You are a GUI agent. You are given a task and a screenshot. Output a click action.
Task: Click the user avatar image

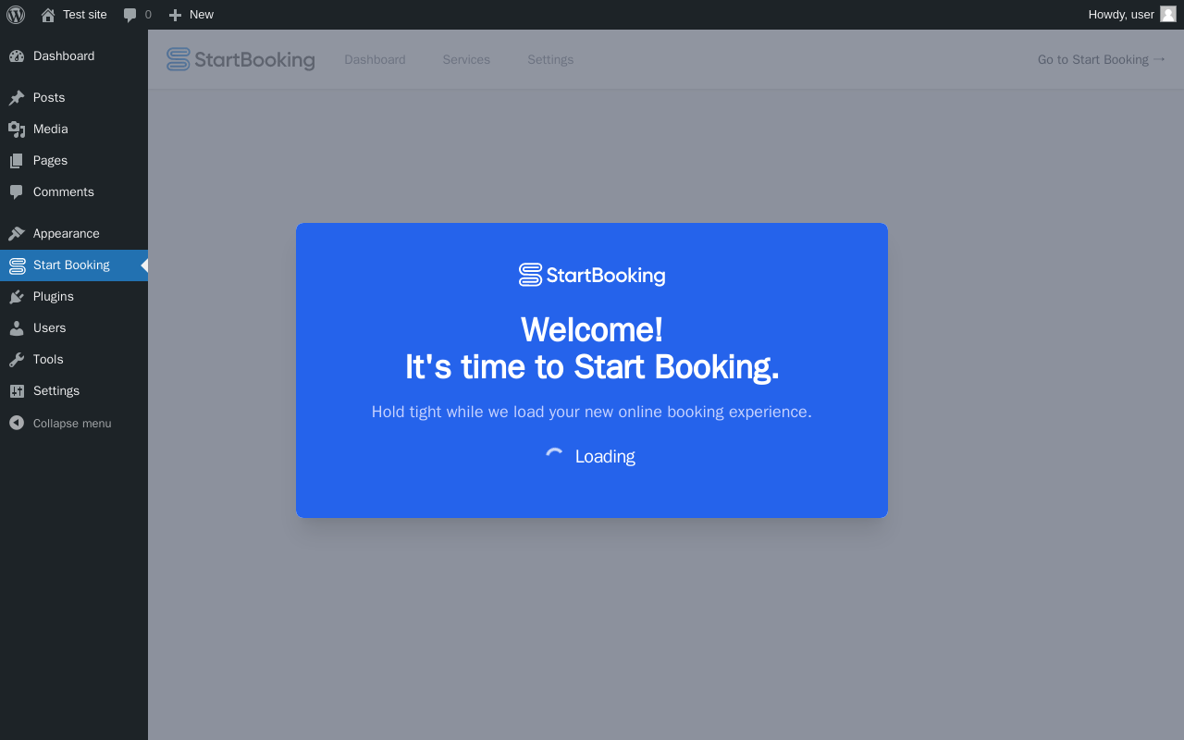point(1168,14)
